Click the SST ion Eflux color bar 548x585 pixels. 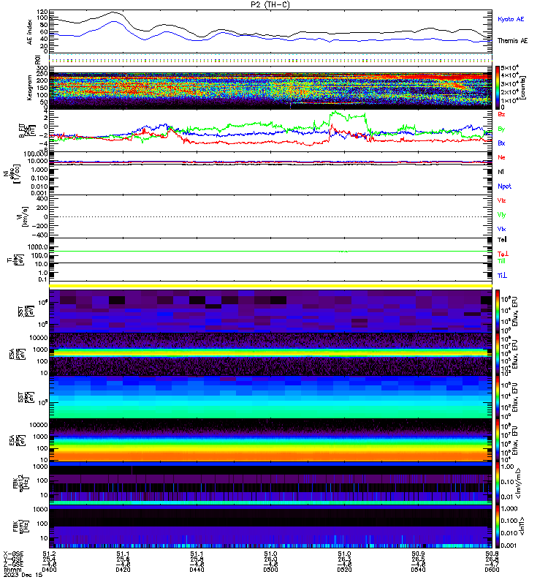[x=498, y=311]
